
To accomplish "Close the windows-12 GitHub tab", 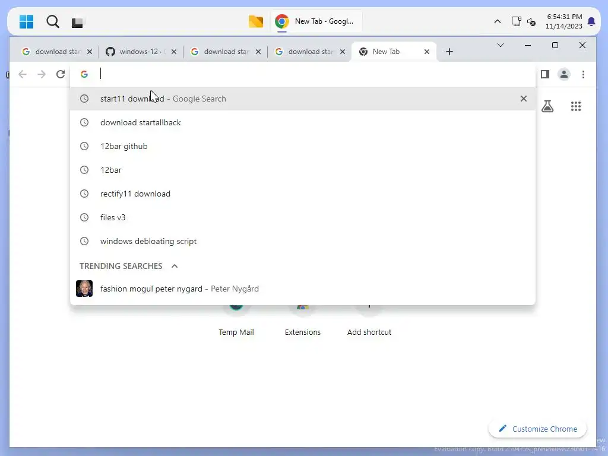I will click(x=174, y=52).
